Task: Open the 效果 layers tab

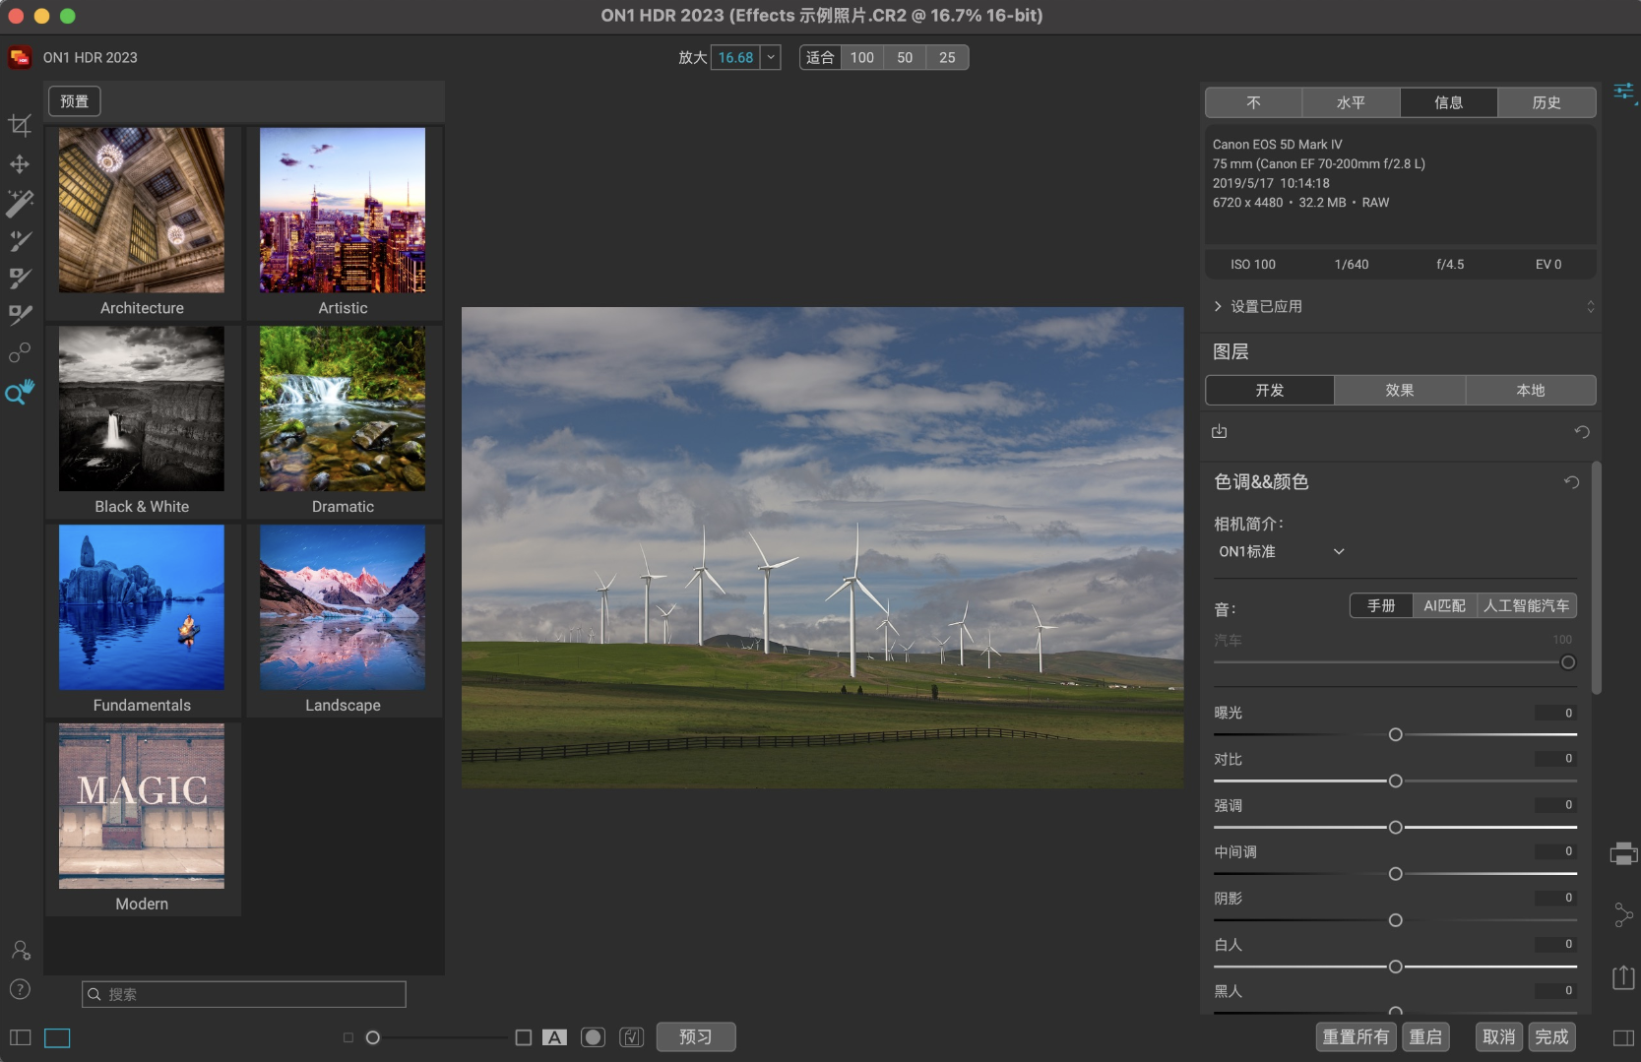Action: [x=1399, y=390]
